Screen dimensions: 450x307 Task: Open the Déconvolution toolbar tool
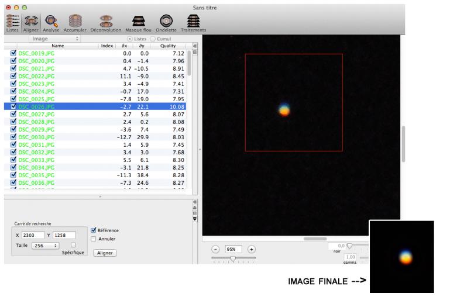coord(106,23)
